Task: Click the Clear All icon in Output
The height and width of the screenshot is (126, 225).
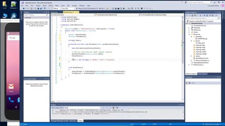Action: pyautogui.click(x=114, y=108)
